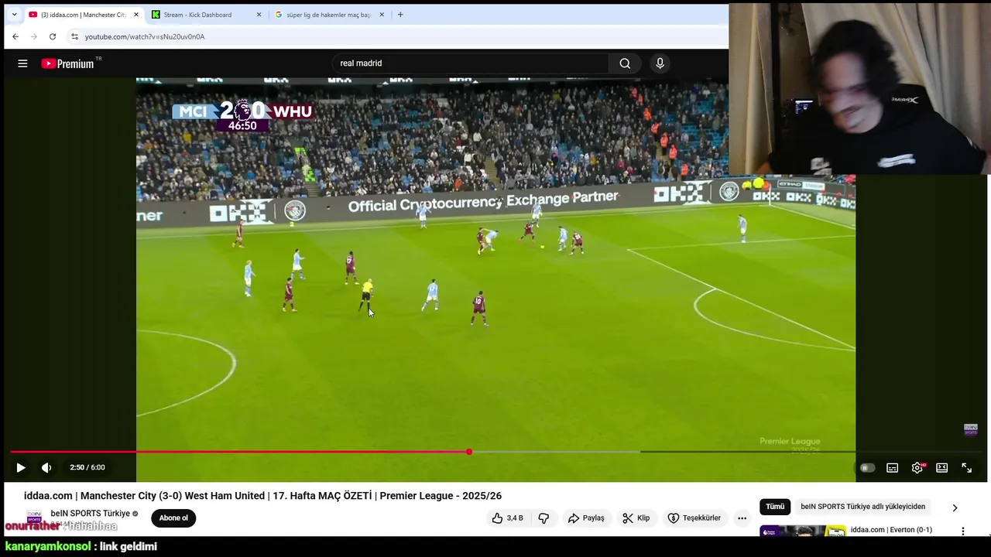Click the beIN Sports watermark in video

point(970,429)
